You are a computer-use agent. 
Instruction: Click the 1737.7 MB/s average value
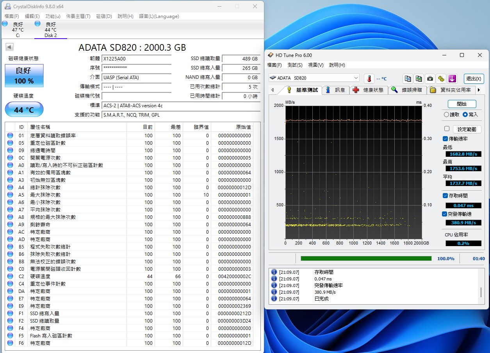463,183
